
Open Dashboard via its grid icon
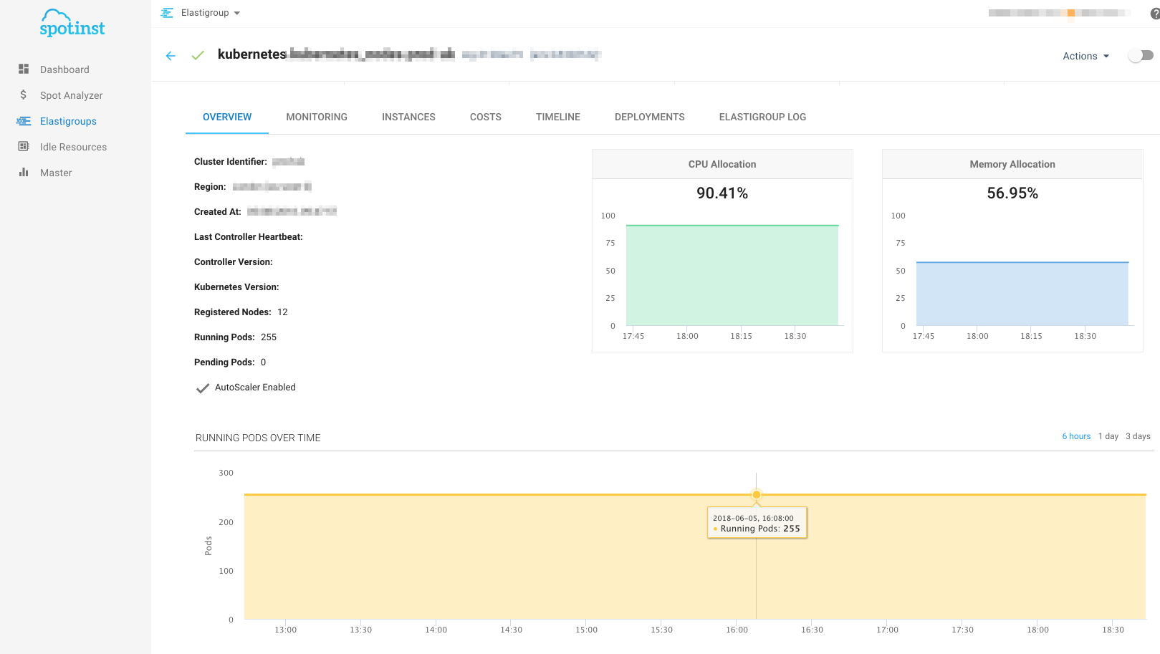[x=24, y=69]
